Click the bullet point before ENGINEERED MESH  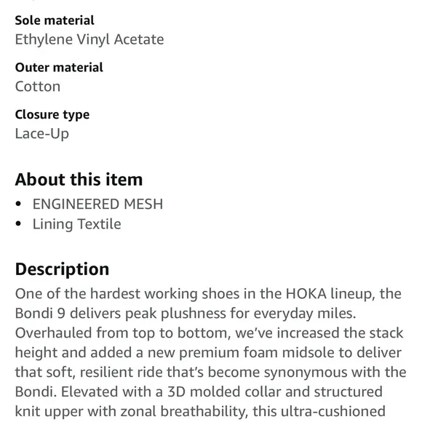[x=18, y=204]
